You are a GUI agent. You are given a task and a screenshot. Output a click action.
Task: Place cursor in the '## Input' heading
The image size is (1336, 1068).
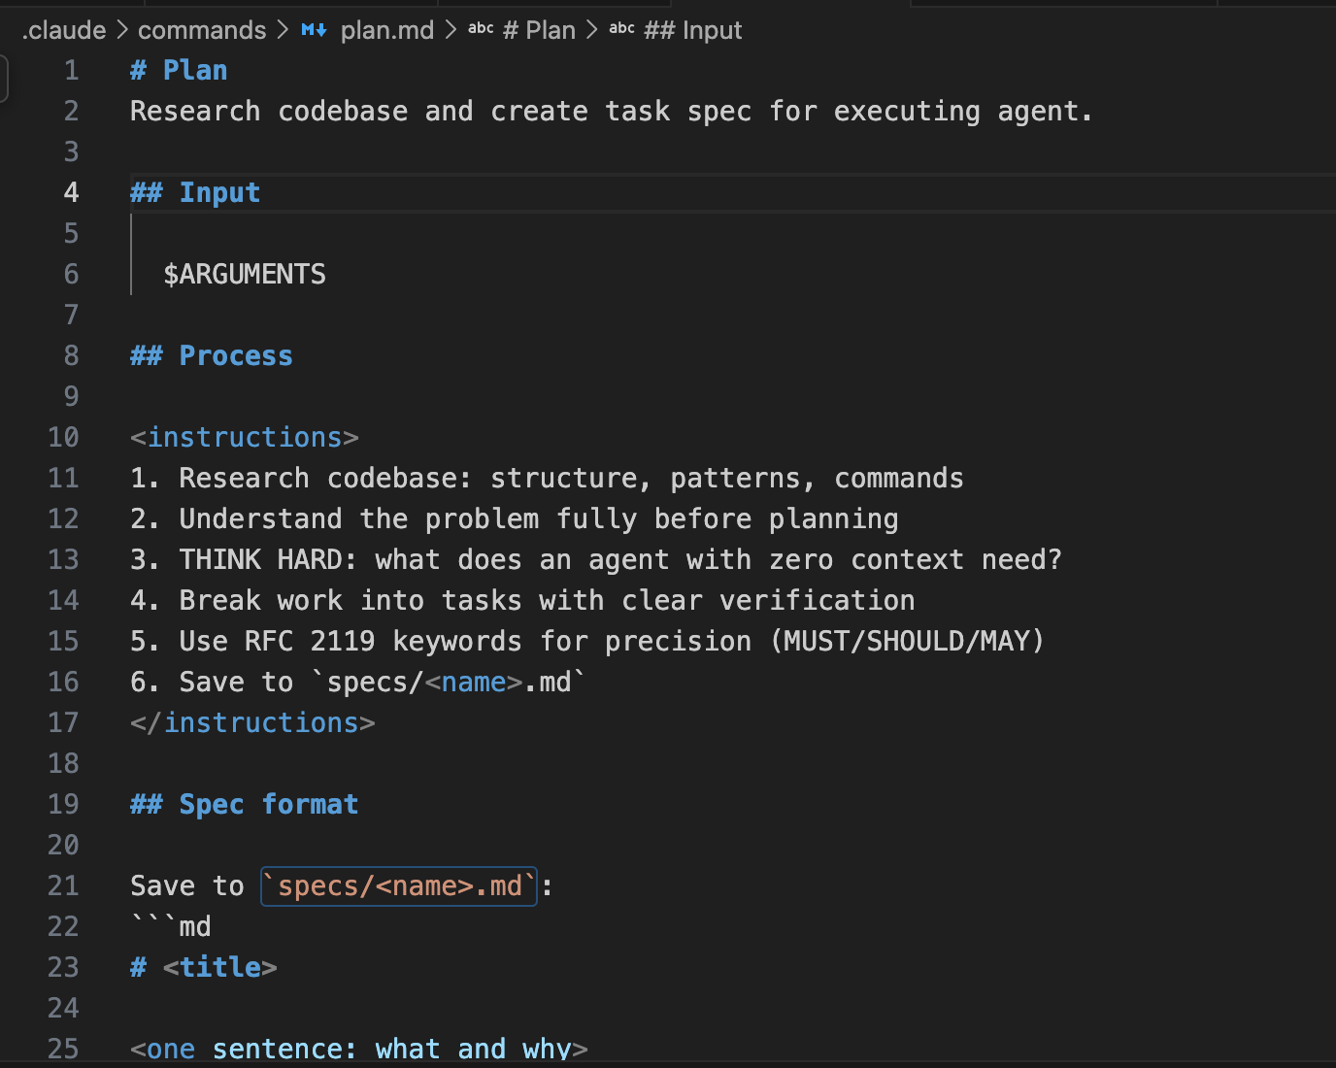[195, 192]
